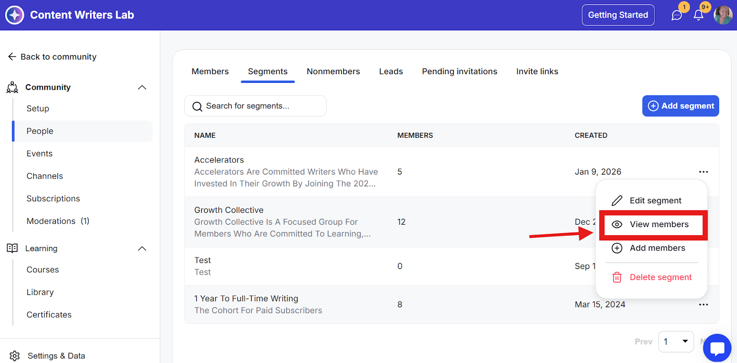Open Channels in the sidebar
The image size is (737, 363).
[45, 176]
